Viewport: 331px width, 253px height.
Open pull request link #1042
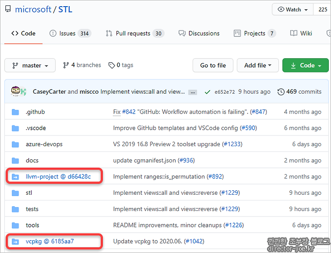pyautogui.click(x=194, y=241)
